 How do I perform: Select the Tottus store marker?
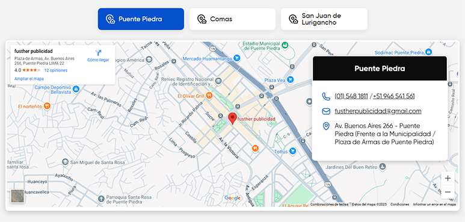[293, 151]
